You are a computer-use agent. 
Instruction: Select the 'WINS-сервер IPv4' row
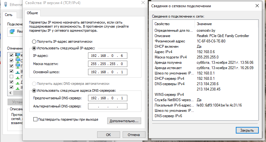click(205, 95)
